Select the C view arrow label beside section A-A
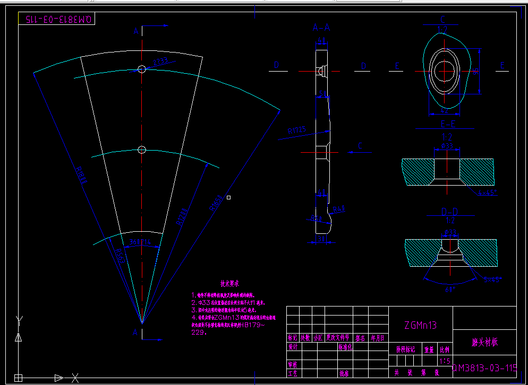Viewport: 528px width, 385px height. 360,146
